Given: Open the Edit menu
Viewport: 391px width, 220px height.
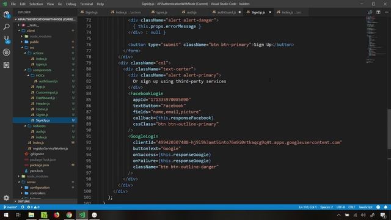Looking at the screenshot, I should [x=23, y=4].
